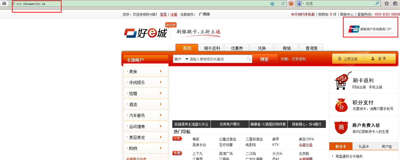Click the red shield 商户免费入驻 icon

341,128
